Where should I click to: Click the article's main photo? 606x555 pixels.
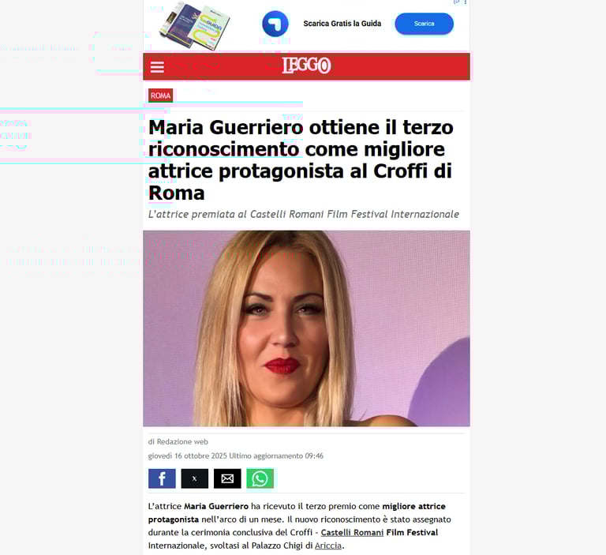(x=306, y=328)
